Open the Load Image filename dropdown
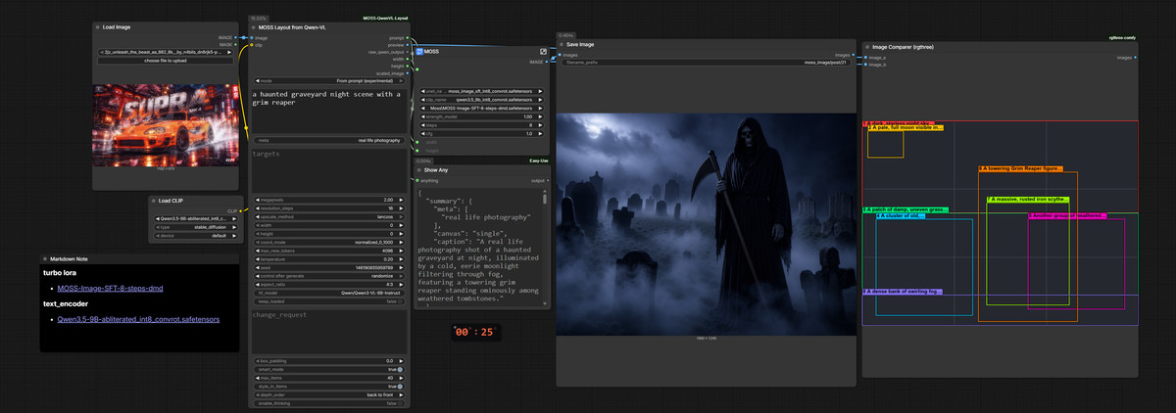The image size is (1176, 413). coord(167,53)
